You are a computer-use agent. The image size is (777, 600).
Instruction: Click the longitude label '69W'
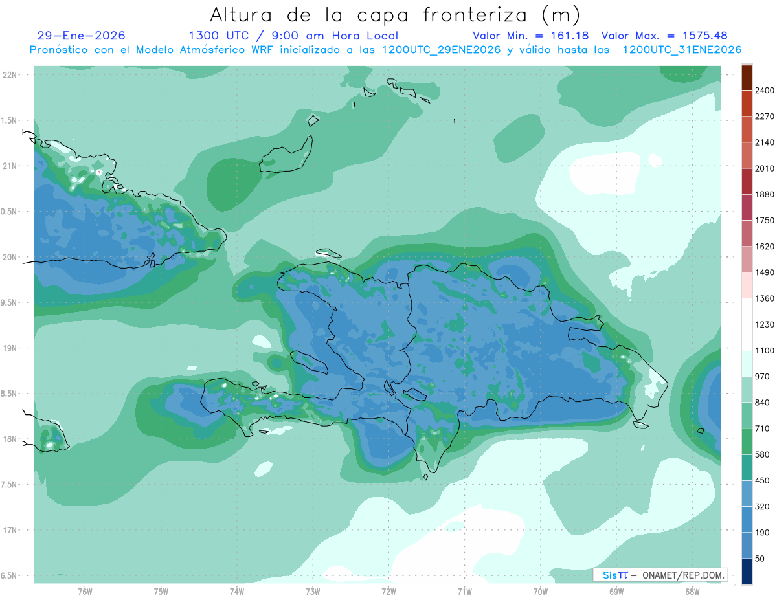[616, 592]
